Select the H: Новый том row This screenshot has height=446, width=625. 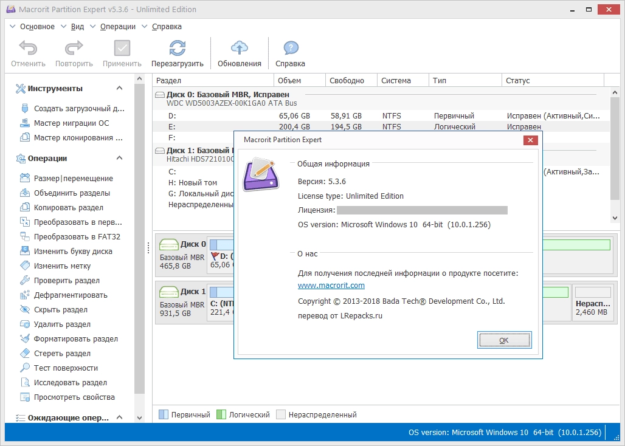coord(193,183)
